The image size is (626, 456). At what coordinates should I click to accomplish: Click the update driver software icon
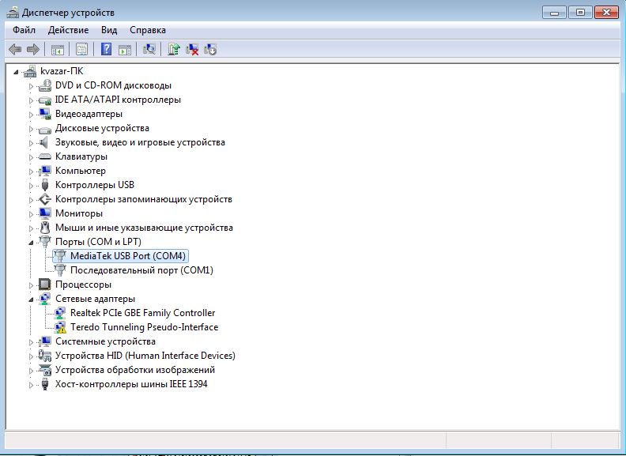[174, 49]
